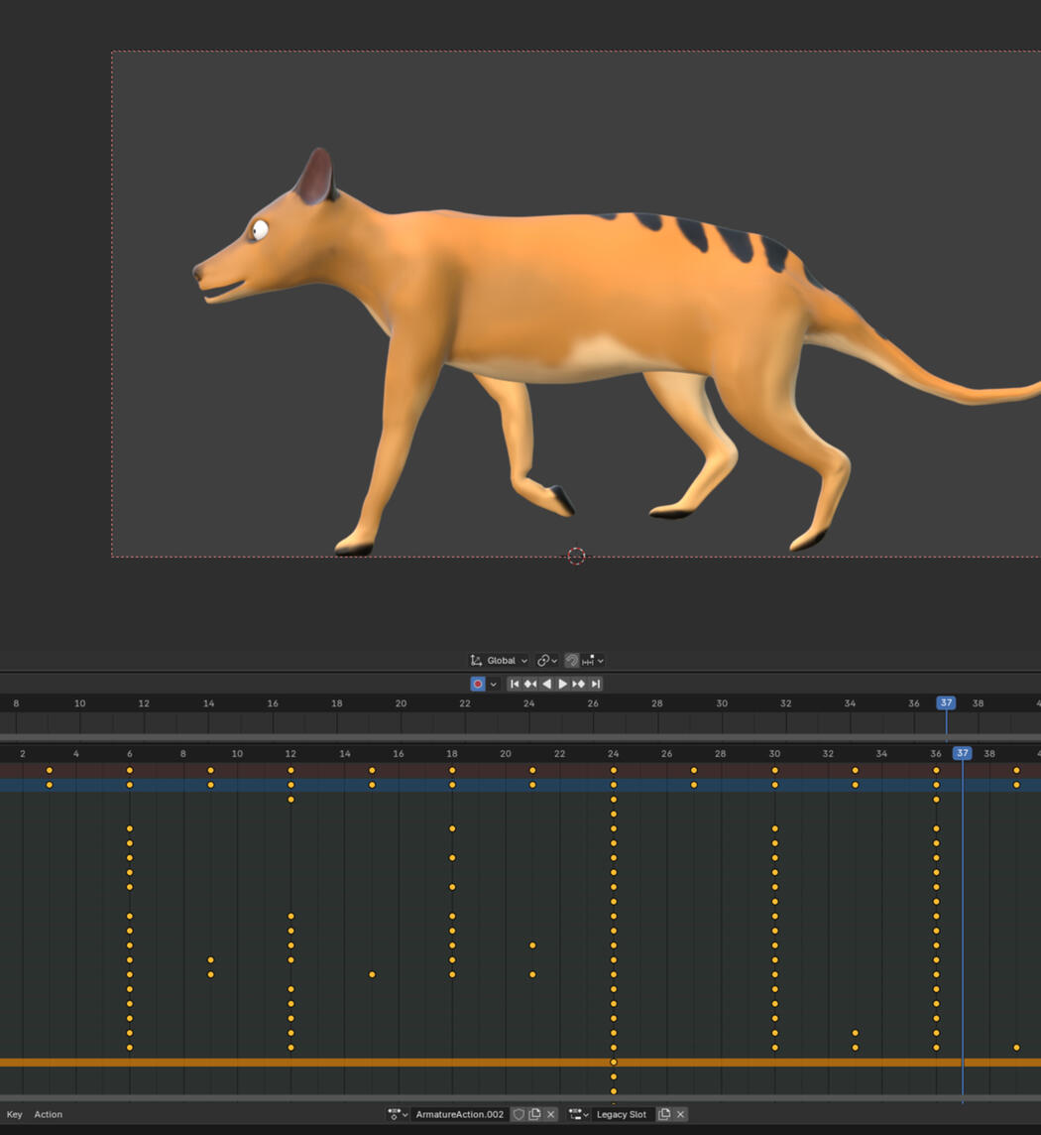The width and height of the screenshot is (1041, 1135).
Task: Toggle the auto keying record button
Action: tap(478, 684)
